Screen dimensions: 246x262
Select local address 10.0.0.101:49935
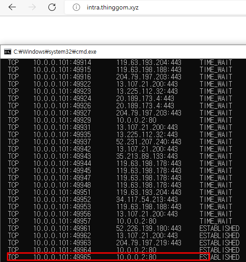[62, 134]
